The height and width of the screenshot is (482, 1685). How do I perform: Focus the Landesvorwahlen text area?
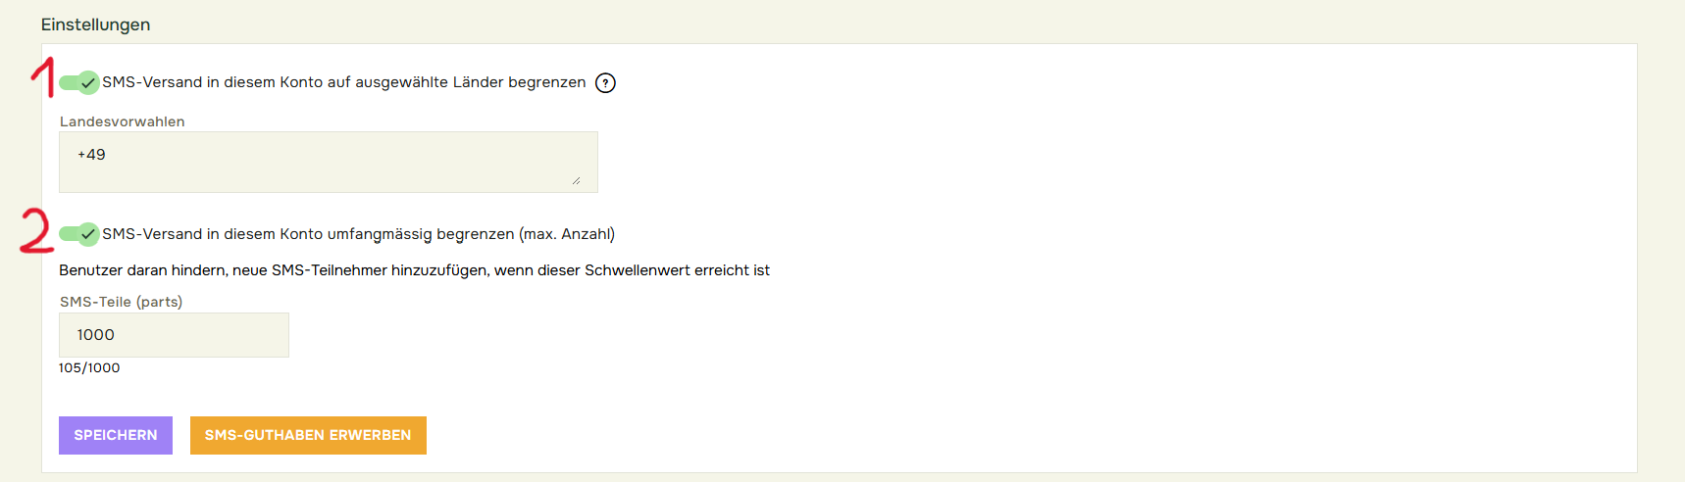(x=328, y=169)
